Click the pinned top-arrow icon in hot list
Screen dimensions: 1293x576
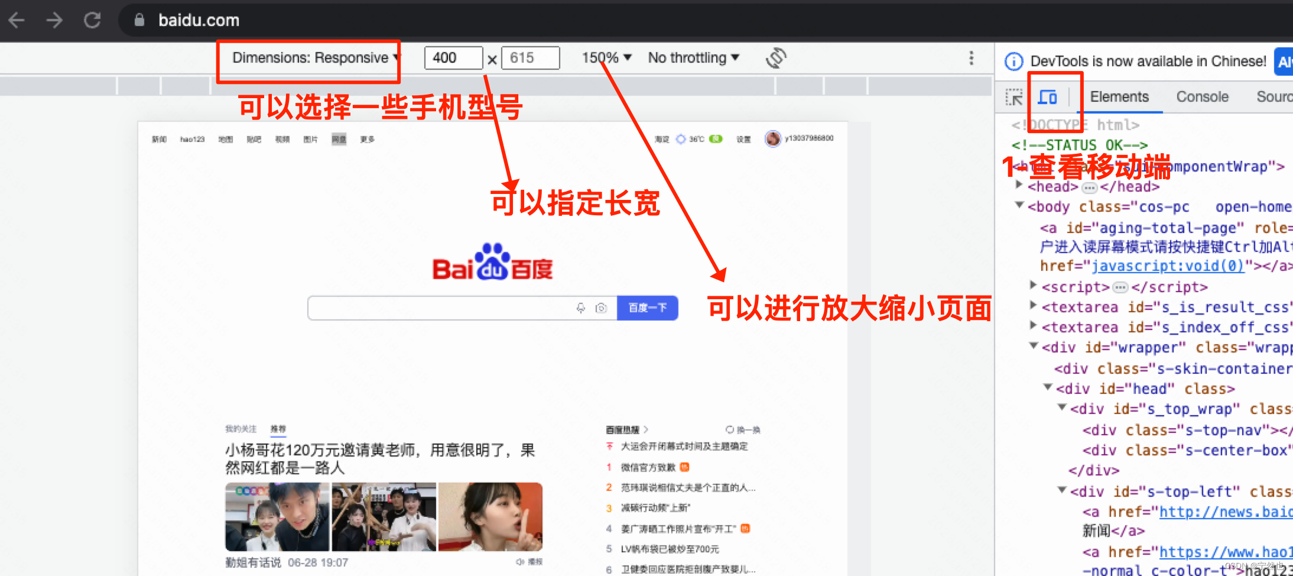(609, 446)
